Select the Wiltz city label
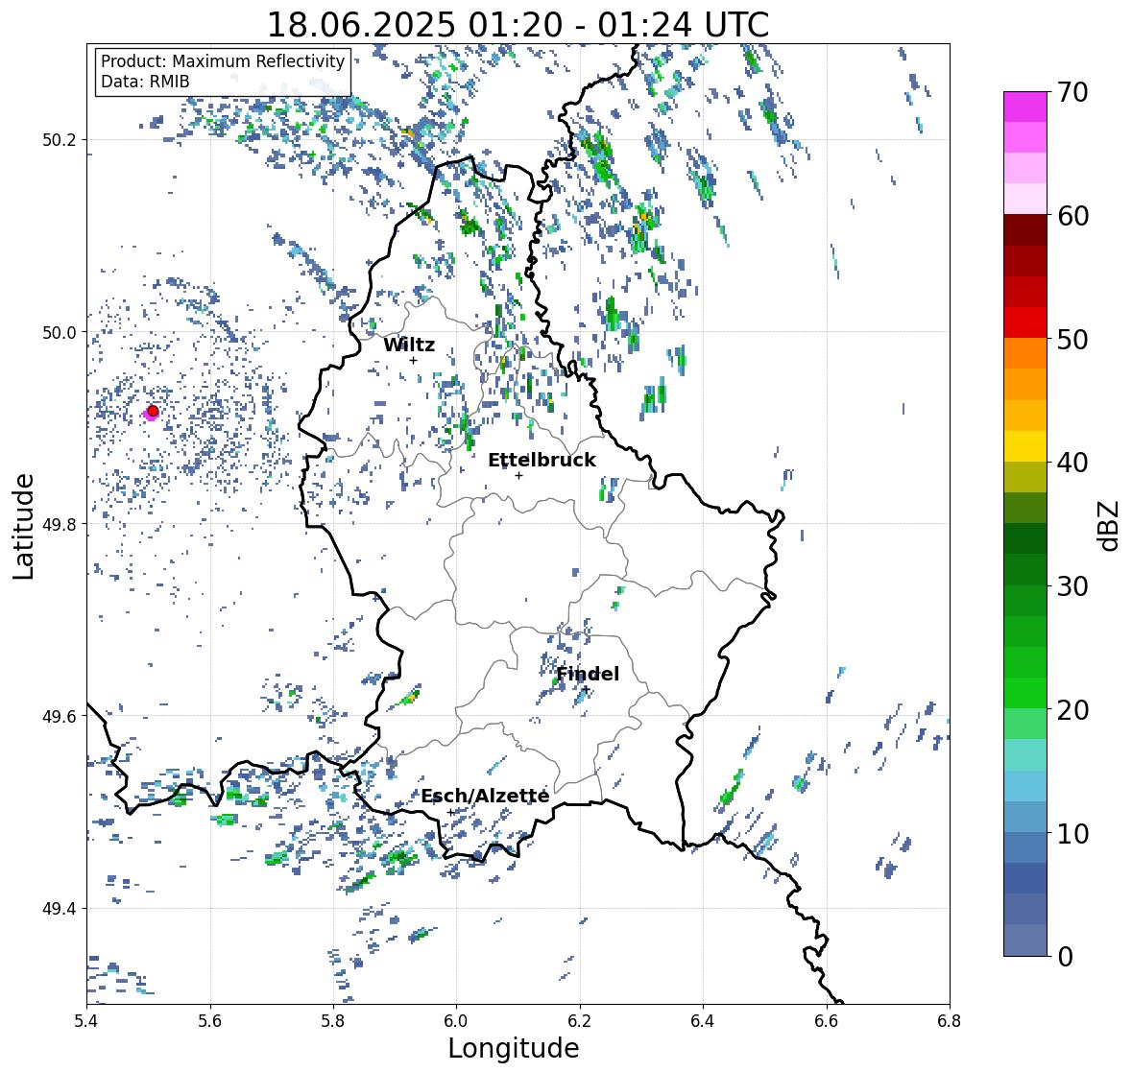Image resolution: width=1132 pixels, height=1072 pixels. click(x=409, y=345)
